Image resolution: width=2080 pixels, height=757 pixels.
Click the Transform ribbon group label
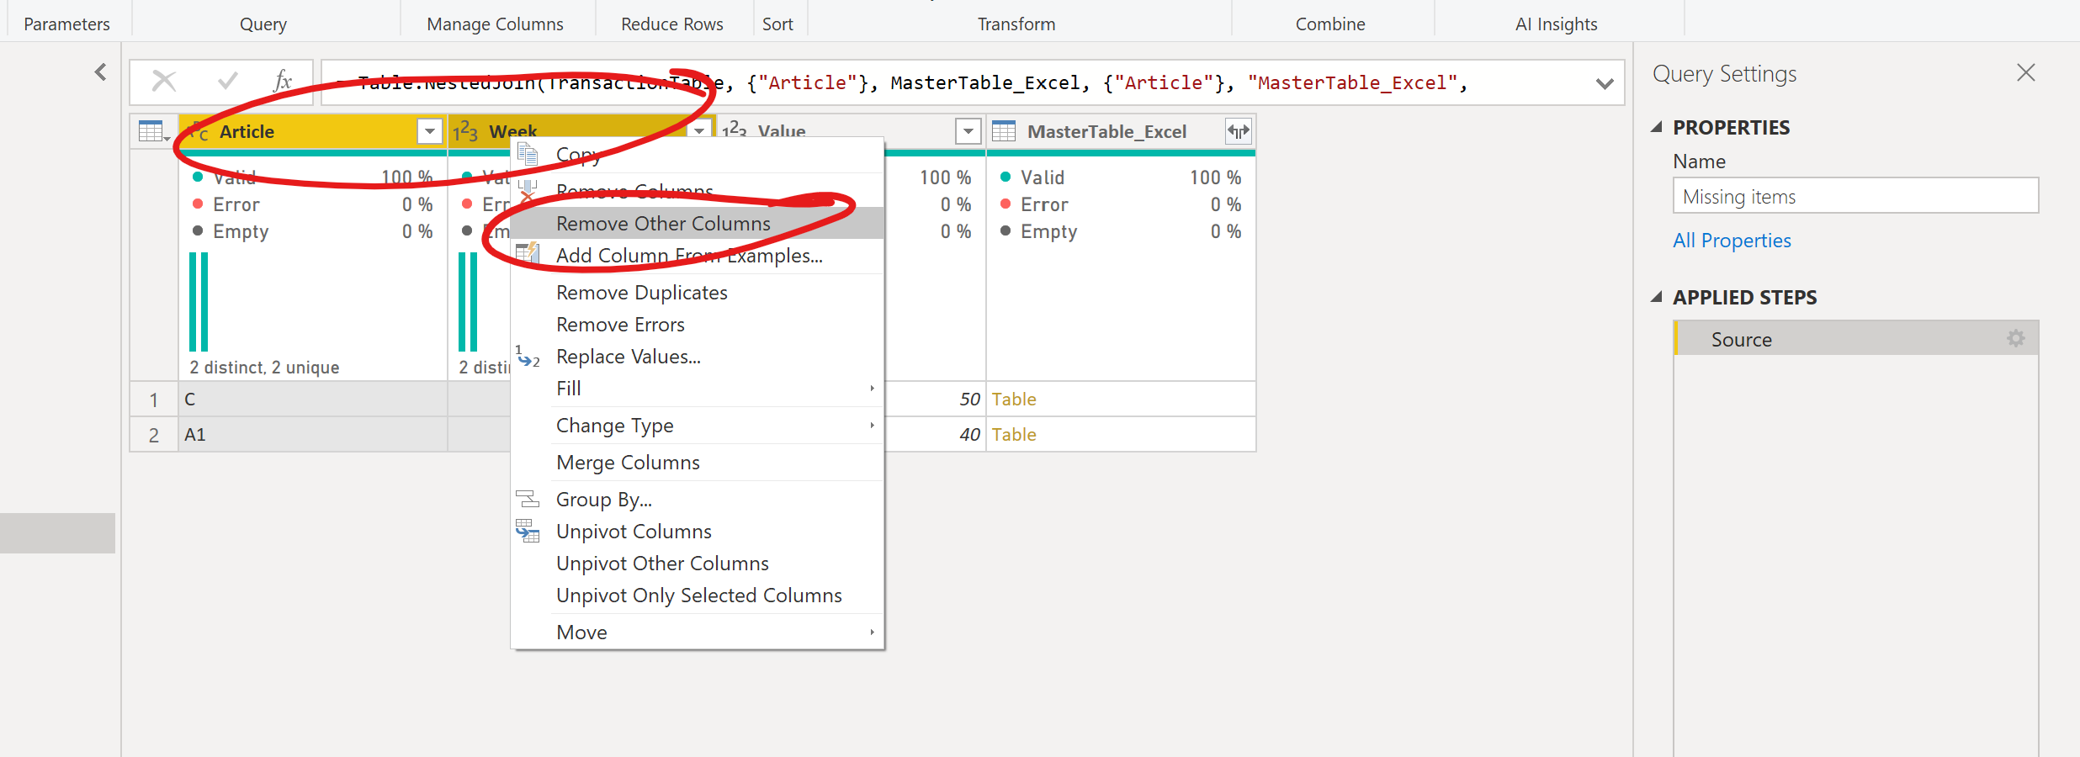tap(1016, 24)
